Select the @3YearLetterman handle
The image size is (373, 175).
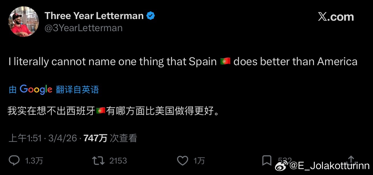click(x=84, y=28)
